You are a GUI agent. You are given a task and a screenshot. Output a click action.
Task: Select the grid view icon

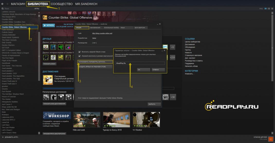coord(272,8)
